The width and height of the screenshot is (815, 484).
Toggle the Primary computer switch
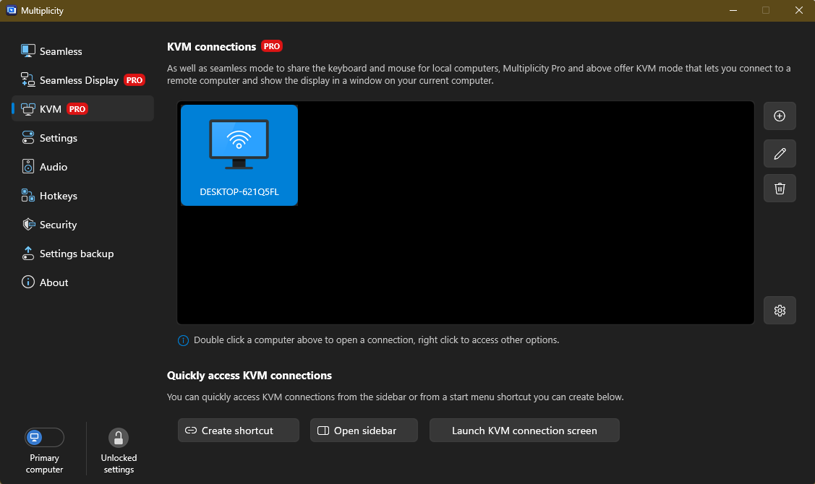tap(44, 438)
